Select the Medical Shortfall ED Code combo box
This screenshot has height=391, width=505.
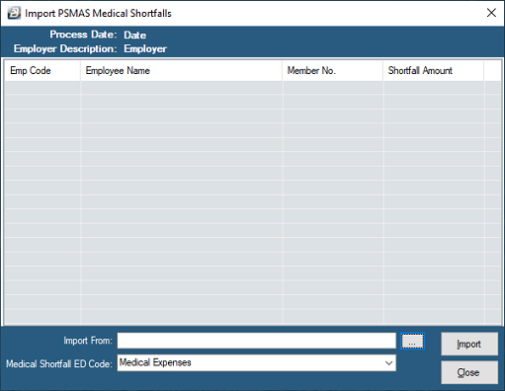pos(257,363)
